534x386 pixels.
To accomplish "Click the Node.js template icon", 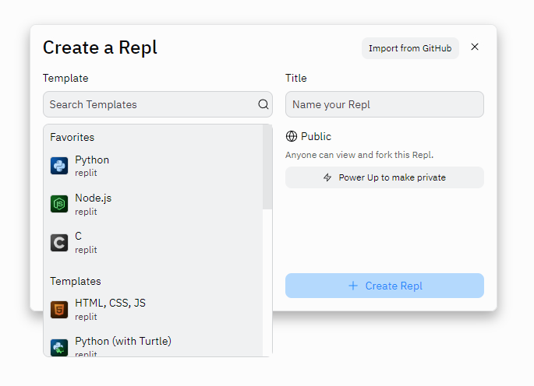I will [59, 204].
